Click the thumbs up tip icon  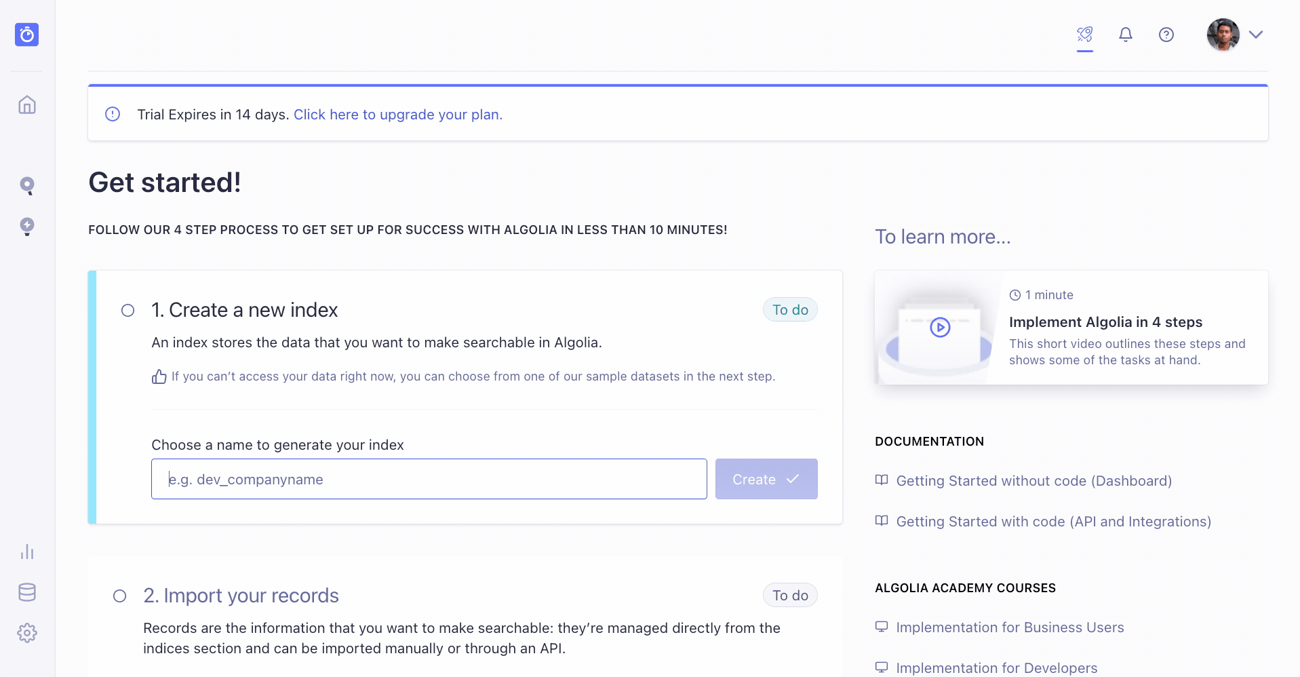(x=159, y=376)
